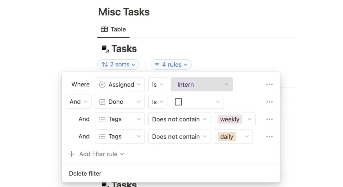Click the And label on daily rule
The width and height of the screenshot is (343, 187).
(x=84, y=137)
